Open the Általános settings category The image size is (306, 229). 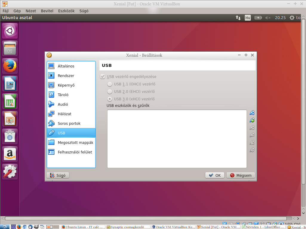pyautogui.click(x=71, y=66)
